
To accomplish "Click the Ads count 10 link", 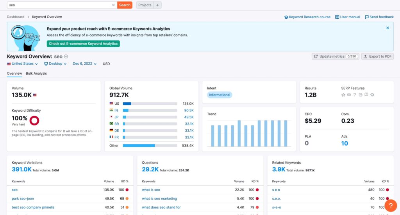I will click(x=345, y=143).
